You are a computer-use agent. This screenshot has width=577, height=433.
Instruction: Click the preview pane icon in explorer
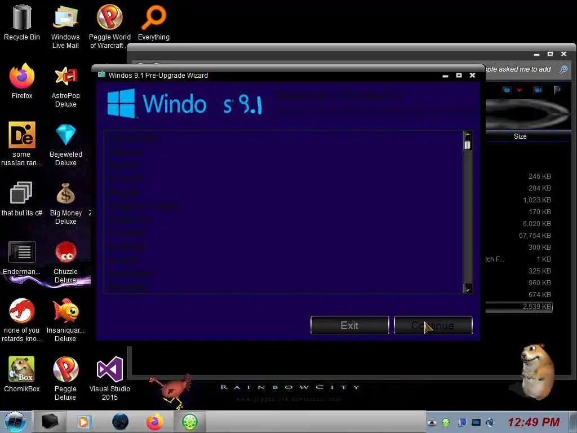538,90
